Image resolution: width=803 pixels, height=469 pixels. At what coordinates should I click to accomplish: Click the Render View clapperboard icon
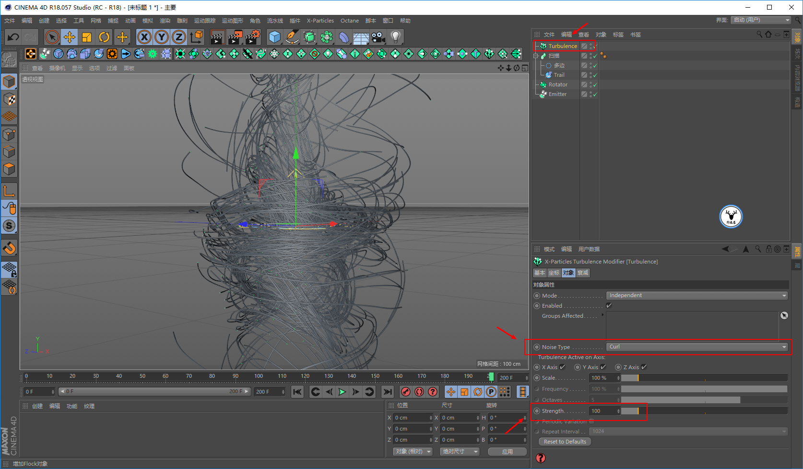[218, 37]
